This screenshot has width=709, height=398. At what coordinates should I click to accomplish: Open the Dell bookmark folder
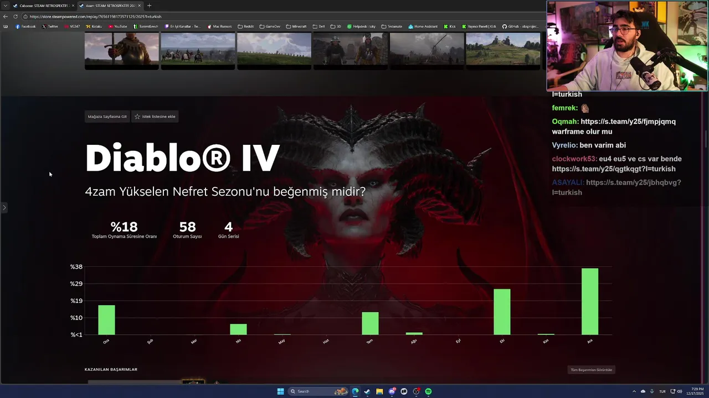pyautogui.click(x=318, y=27)
